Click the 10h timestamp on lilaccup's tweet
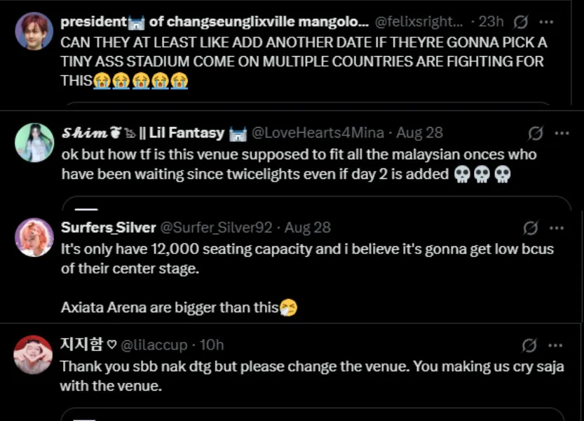 click(x=212, y=345)
